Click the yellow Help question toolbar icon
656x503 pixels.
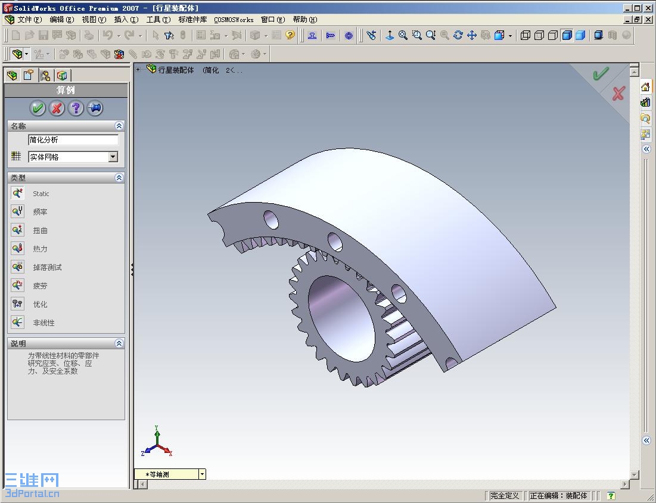tap(290, 35)
